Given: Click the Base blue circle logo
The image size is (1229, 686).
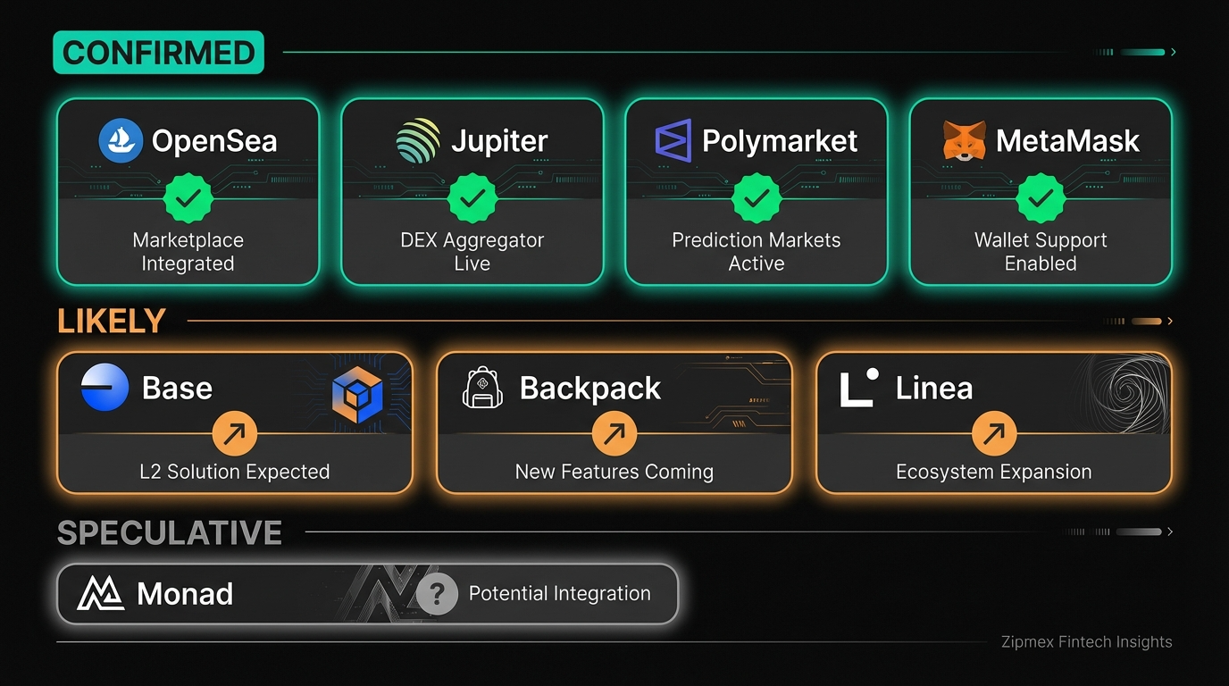Looking at the screenshot, I should pyautogui.click(x=105, y=388).
